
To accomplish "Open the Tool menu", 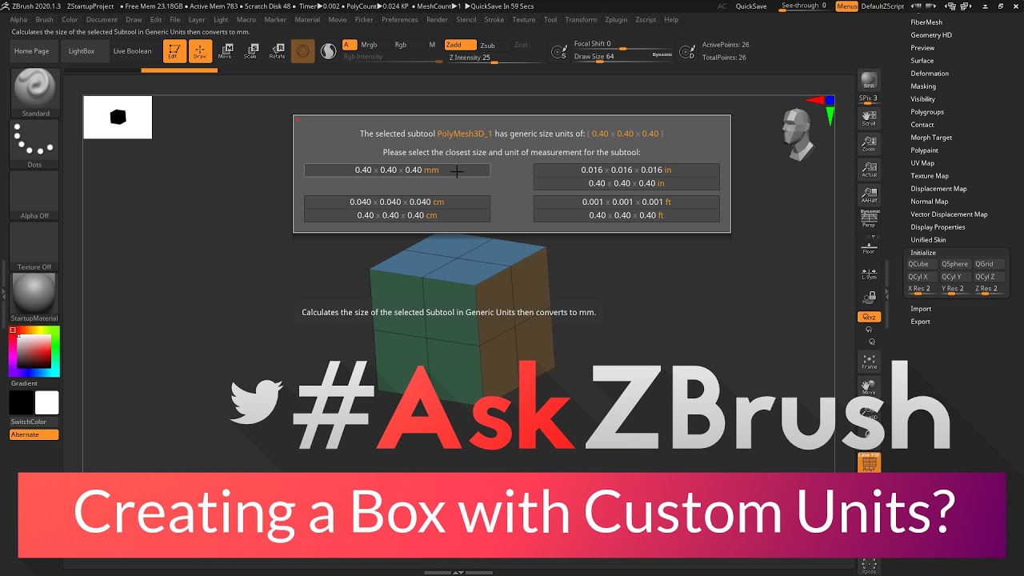I will point(550,19).
